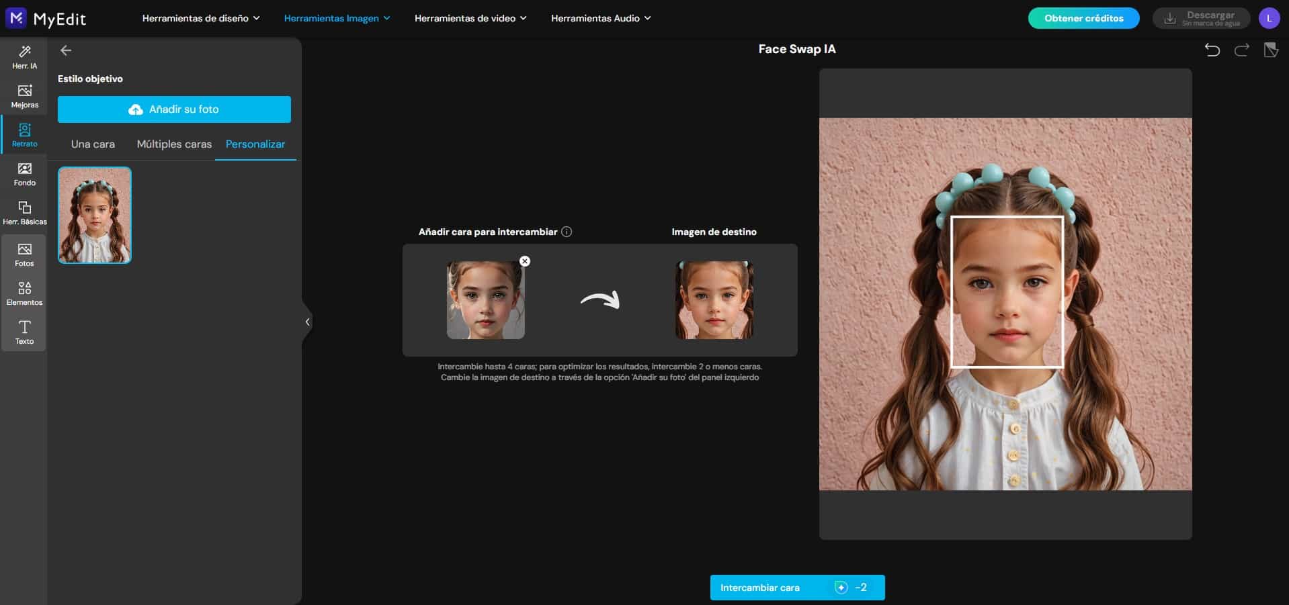Screen dimensions: 1289x605
Task: Undo the last action
Action: (1212, 50)
